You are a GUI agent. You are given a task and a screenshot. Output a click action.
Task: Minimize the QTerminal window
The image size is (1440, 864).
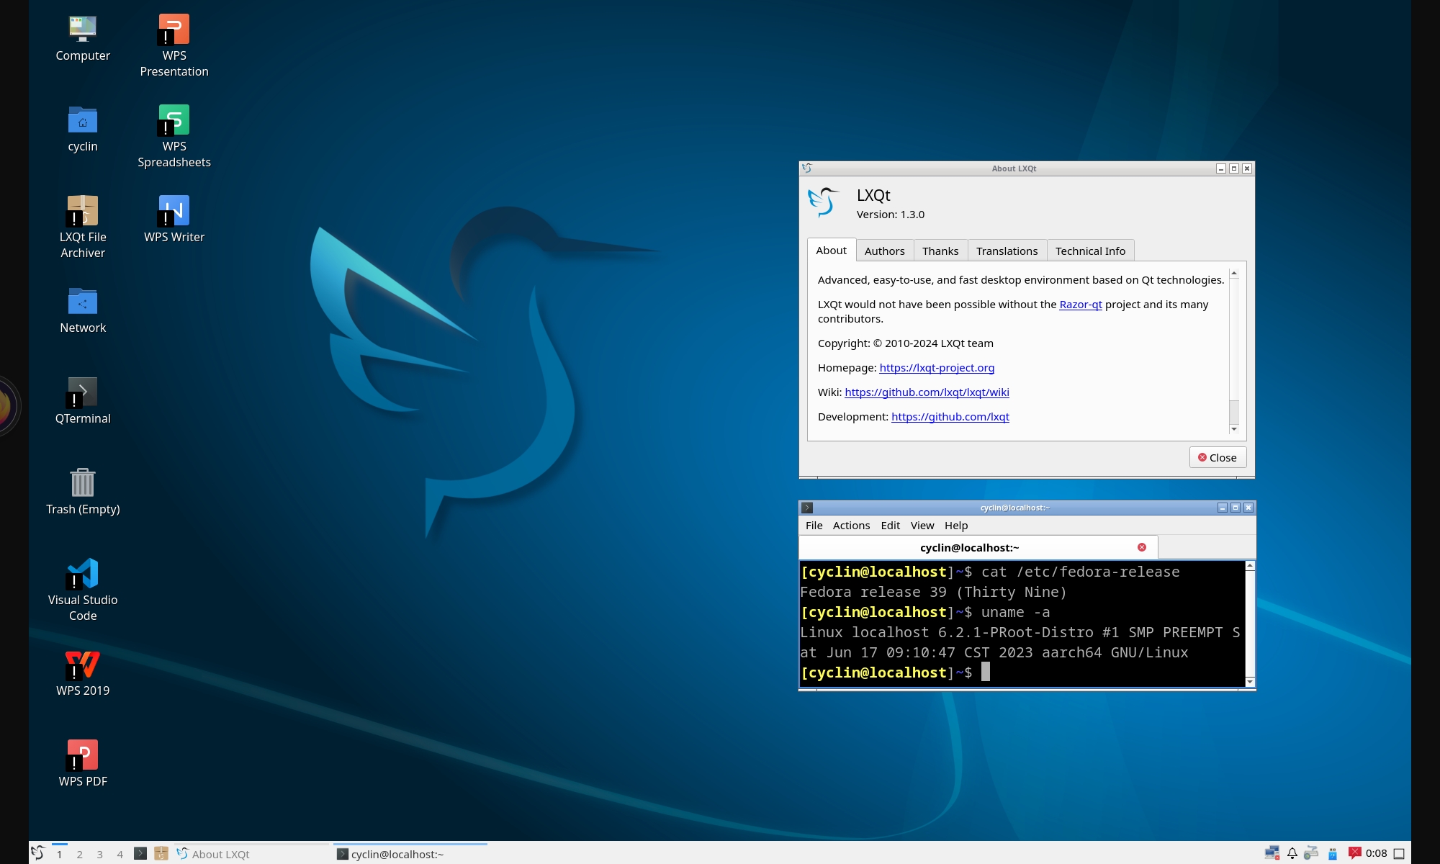pos(1223,508)
